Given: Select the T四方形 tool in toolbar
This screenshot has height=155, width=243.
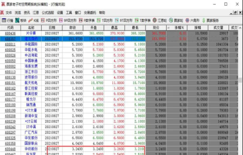Looking at the screenshot, I should click(105, 20).
